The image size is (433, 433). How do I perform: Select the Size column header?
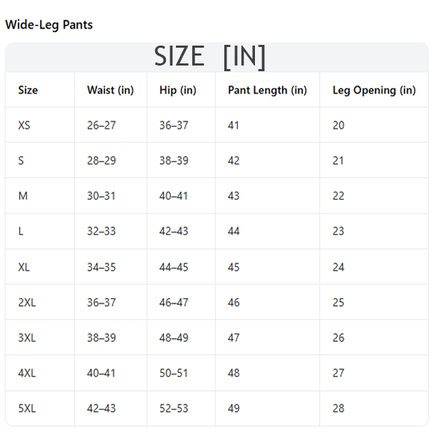[x=28, y=90]
